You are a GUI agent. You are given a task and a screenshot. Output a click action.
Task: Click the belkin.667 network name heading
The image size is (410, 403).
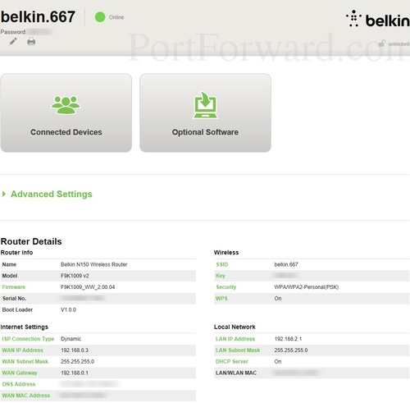click(38, 16)
